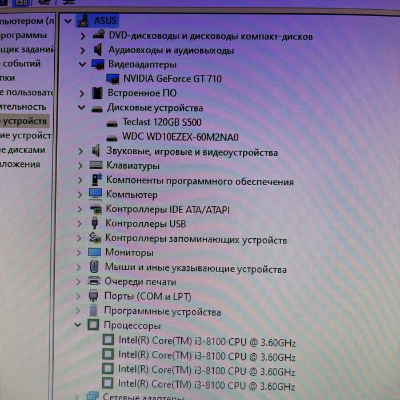This screenshot has height=400, width=400.
Task: Click the Контроллеры USB plug icon
Action: [x=95, y=223]
